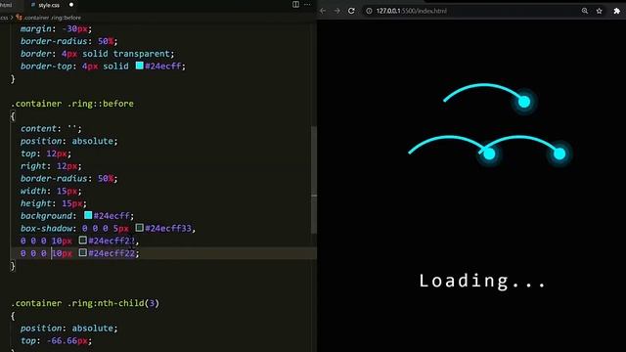Open the .container .ring::before breadcrumb
The height and width of the screenshot is (352, 626).
click(52, 18)
